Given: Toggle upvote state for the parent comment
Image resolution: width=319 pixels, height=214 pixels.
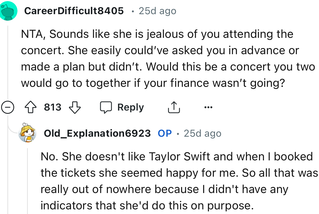Looking at the screenshot, I should (31, 107).
